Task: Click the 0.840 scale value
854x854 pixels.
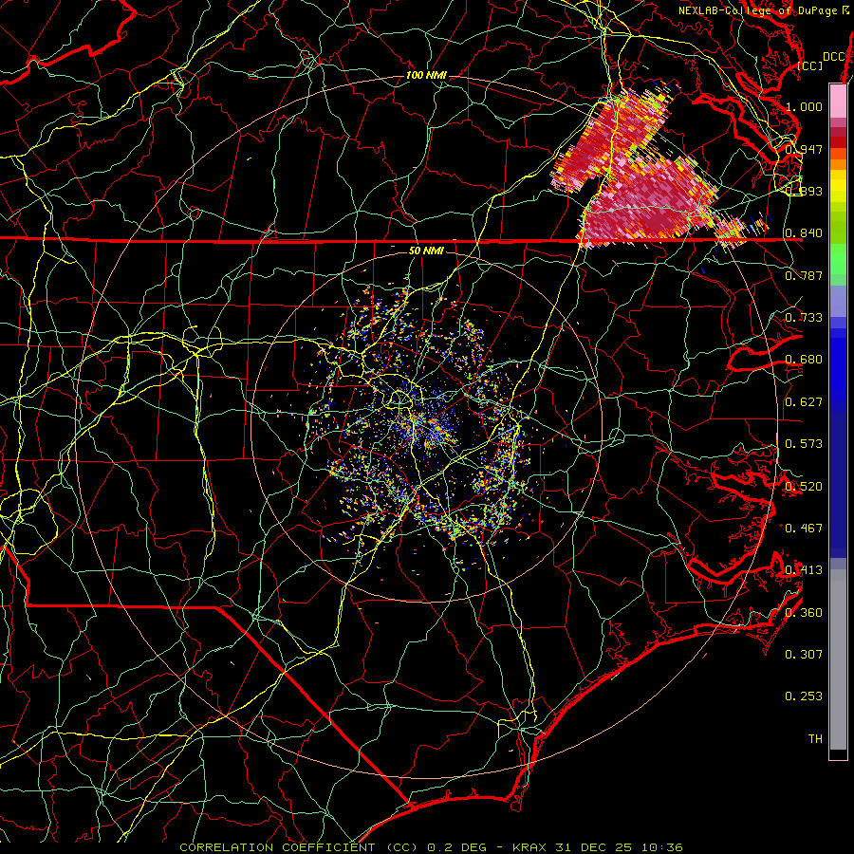Action: 804,233
